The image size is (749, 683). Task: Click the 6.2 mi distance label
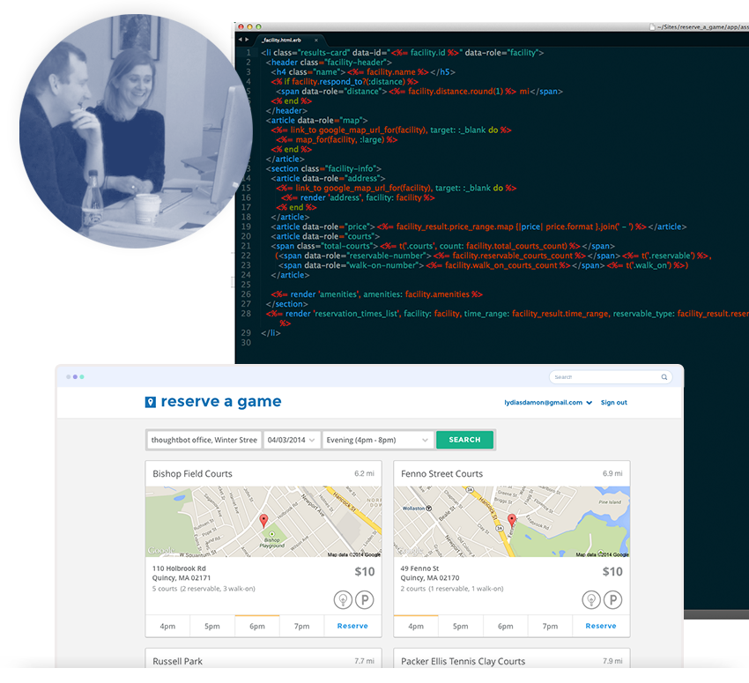[365, 473]
